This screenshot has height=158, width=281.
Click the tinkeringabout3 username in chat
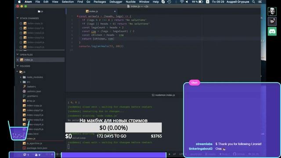pos(201,149)
